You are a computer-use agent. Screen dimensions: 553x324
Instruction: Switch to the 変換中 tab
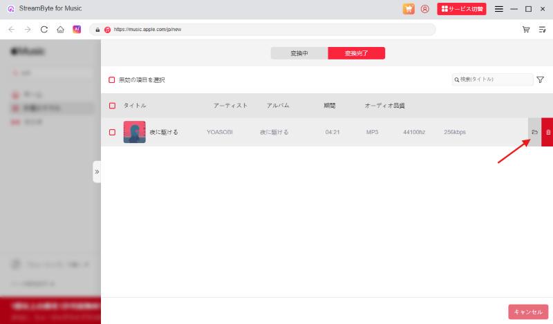(x=299, y=53)
